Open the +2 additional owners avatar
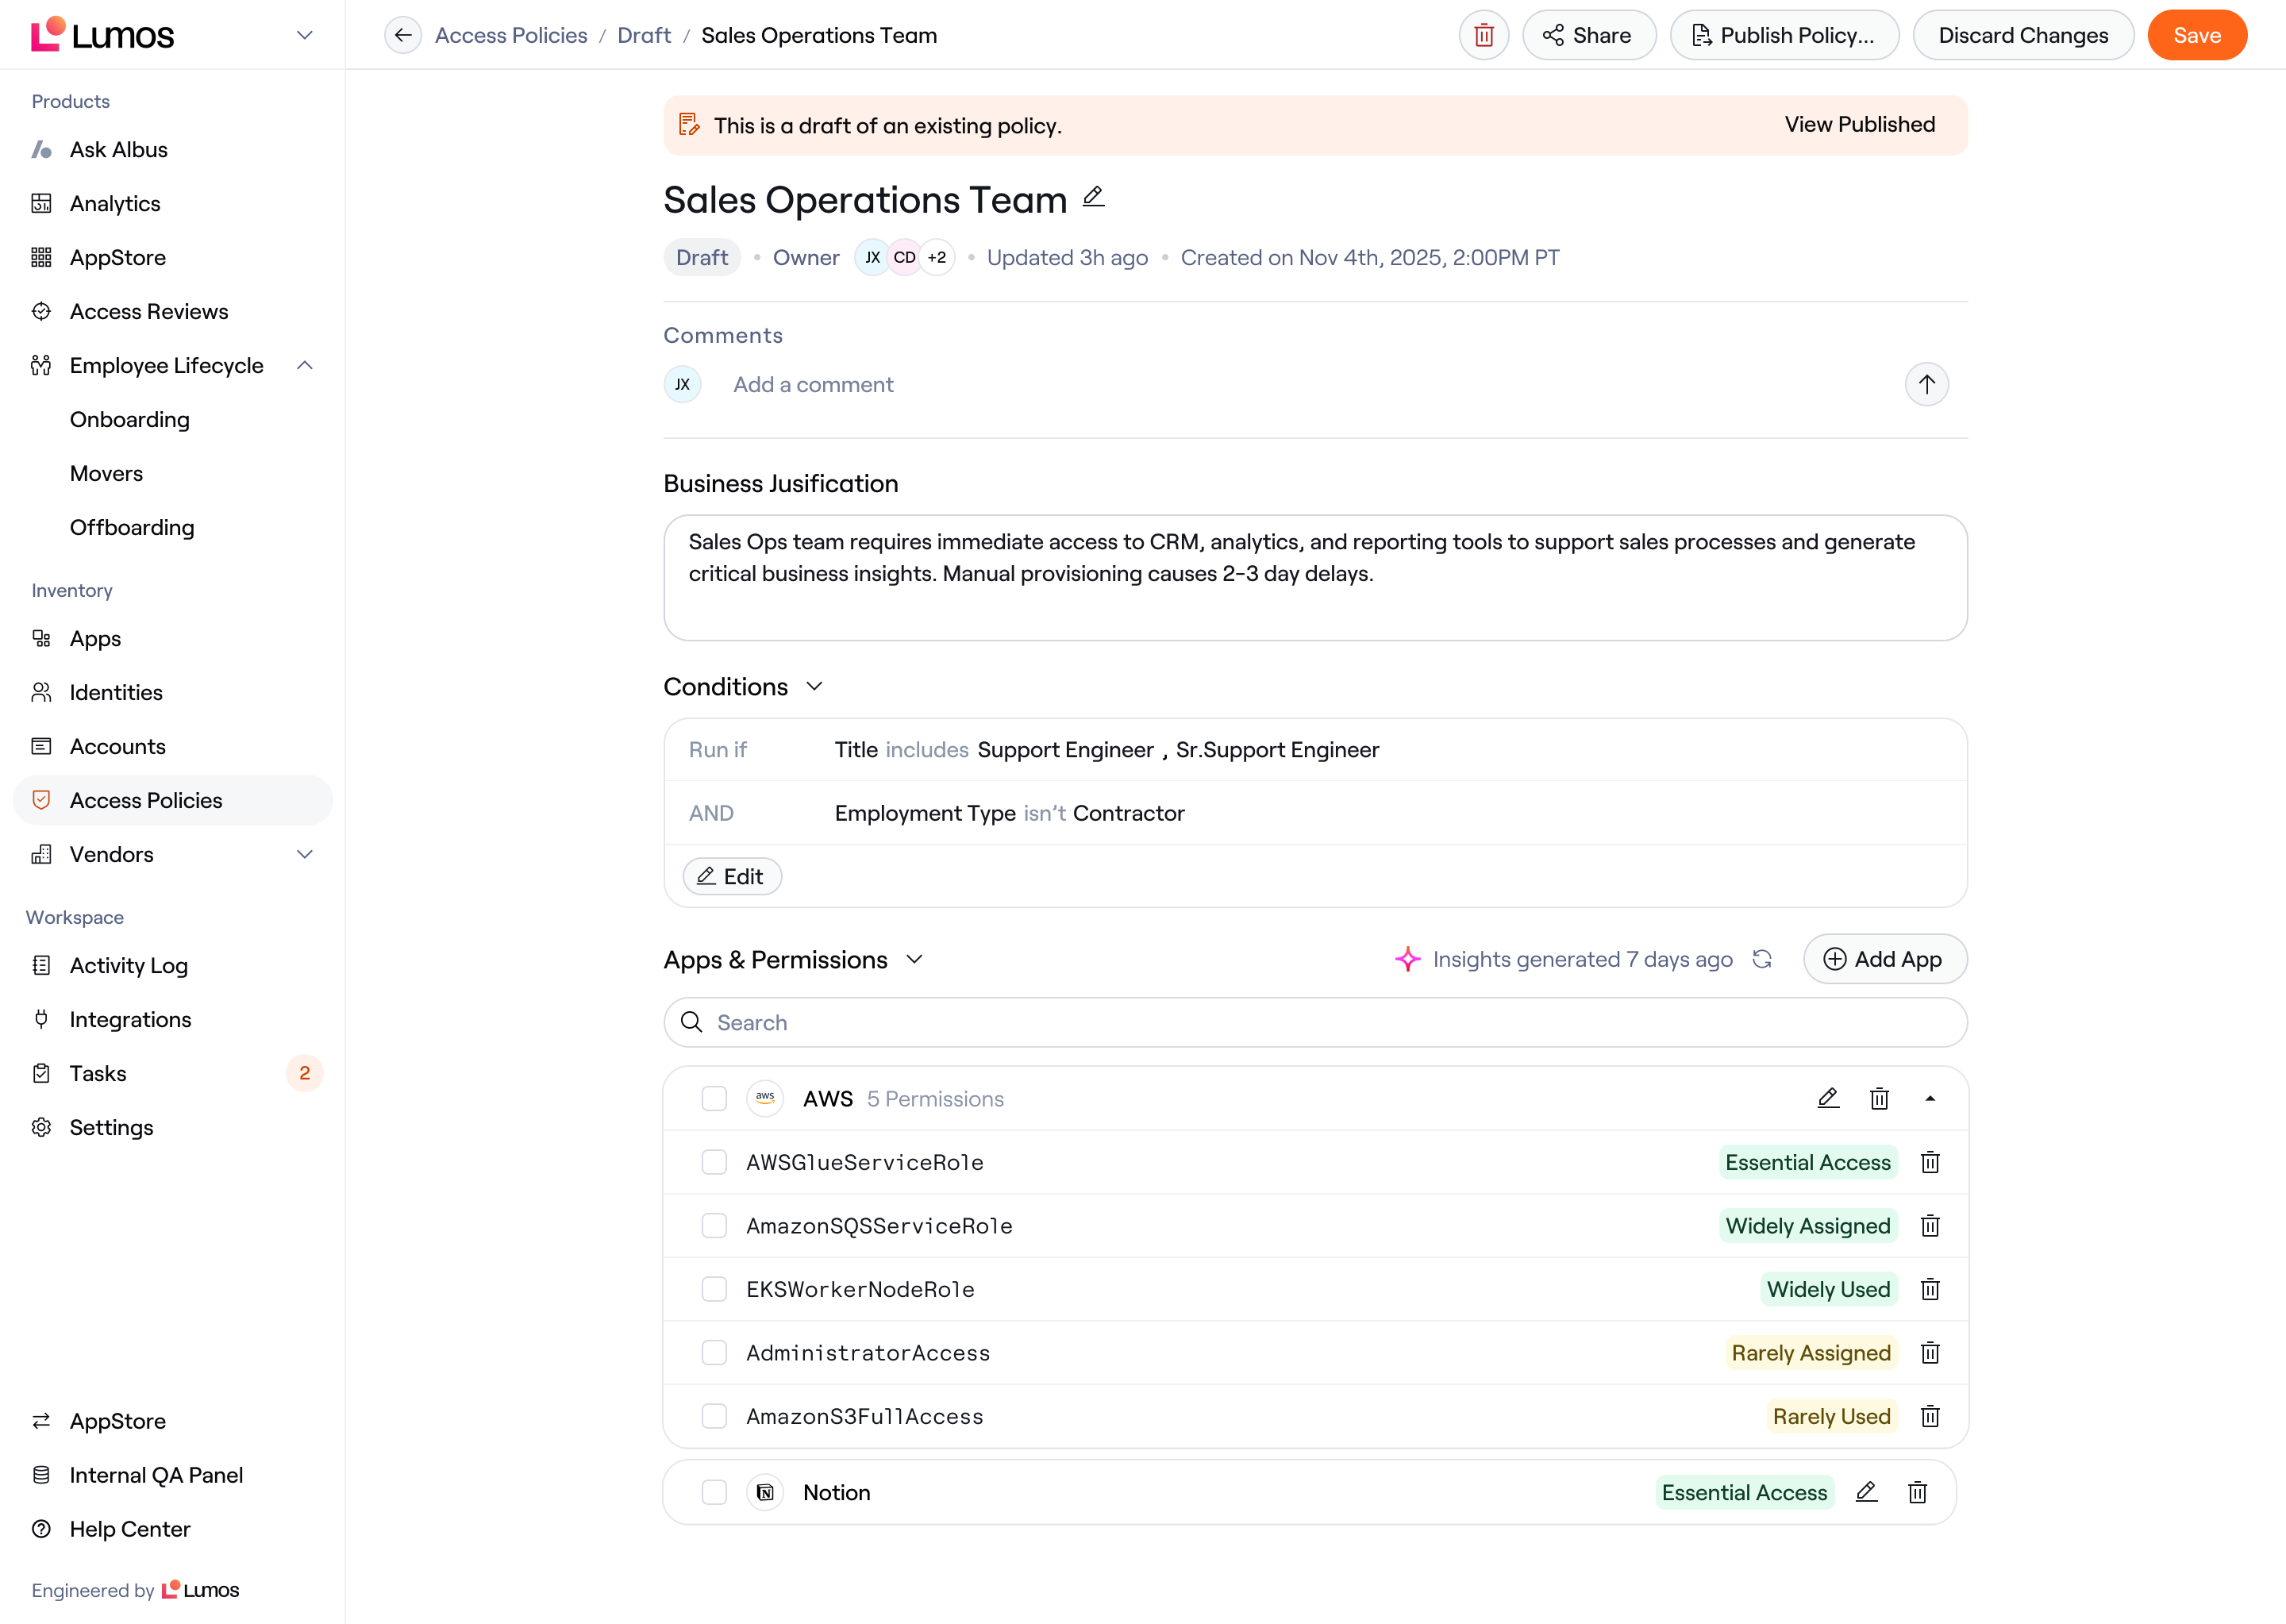This screenshot has width=2286, height=1624. pos(937,257)
